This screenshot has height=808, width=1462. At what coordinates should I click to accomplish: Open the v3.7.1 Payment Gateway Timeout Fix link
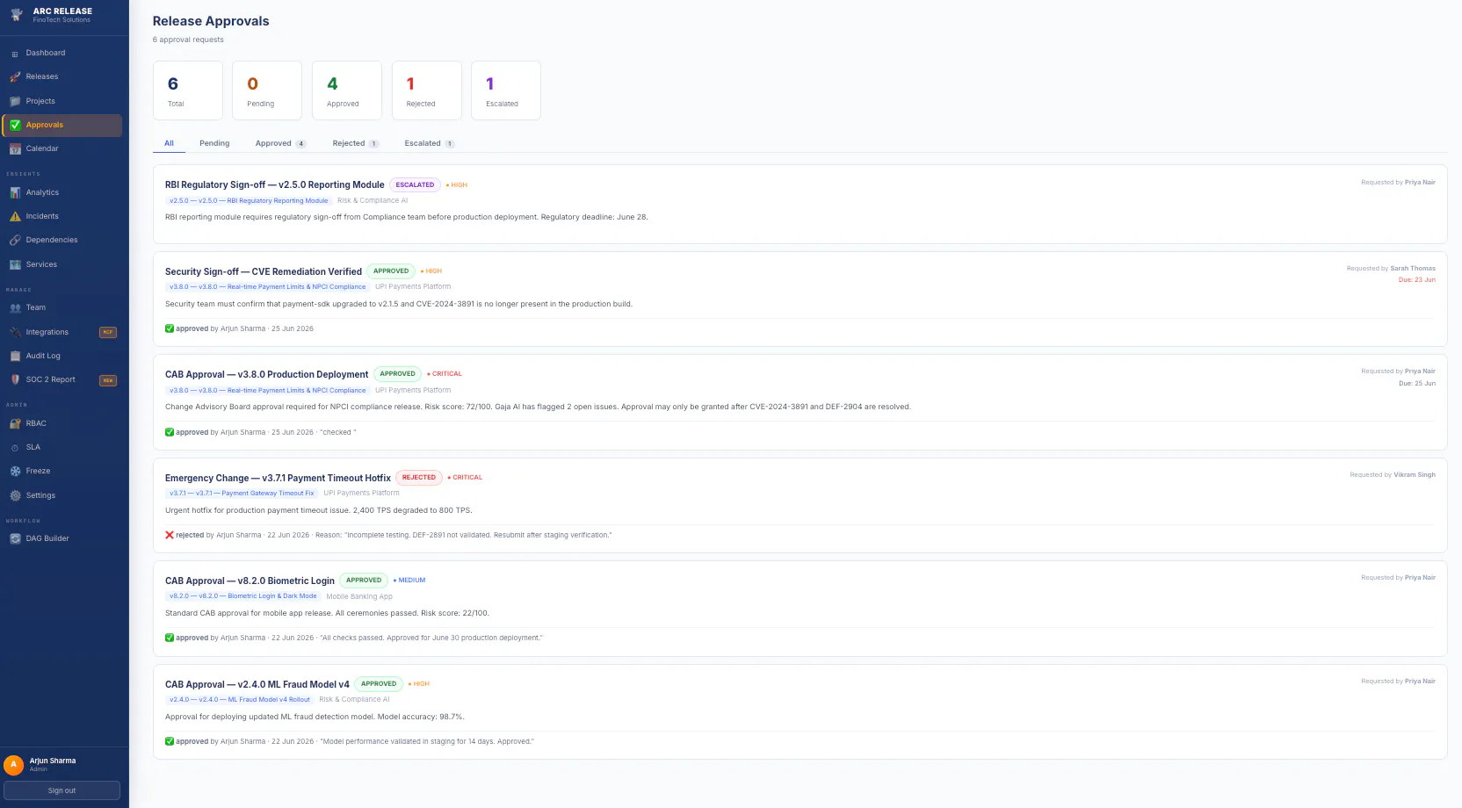coord(242,493)
